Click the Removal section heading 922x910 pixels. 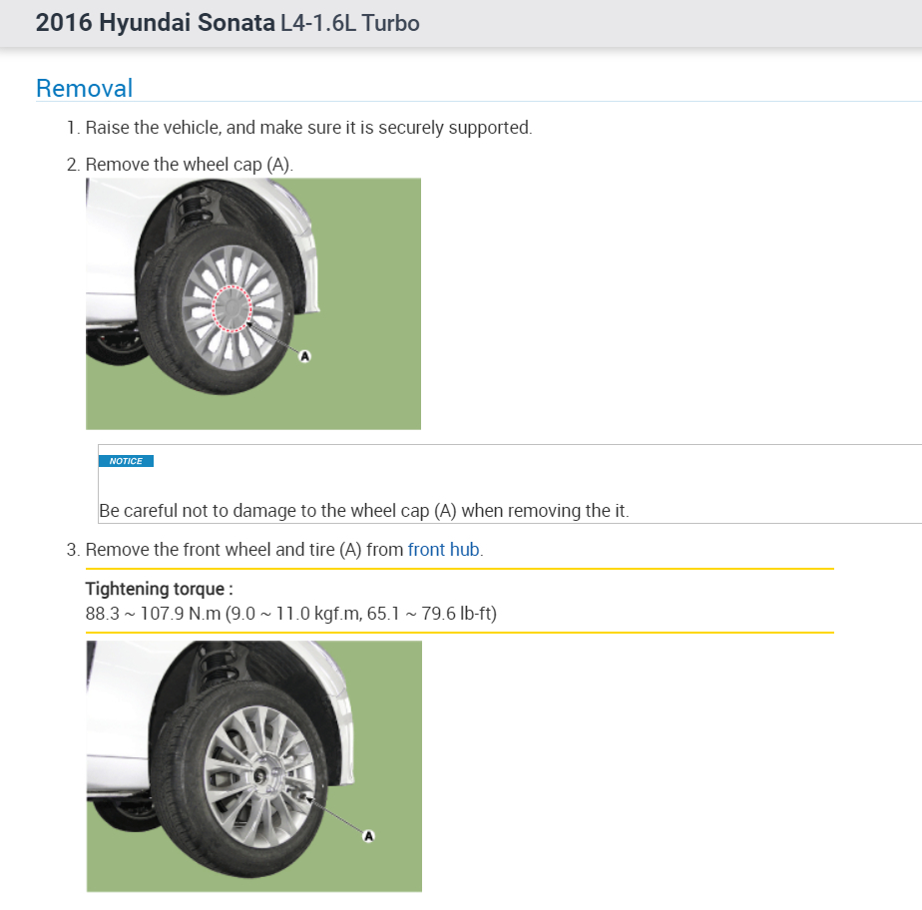(84, 88)
